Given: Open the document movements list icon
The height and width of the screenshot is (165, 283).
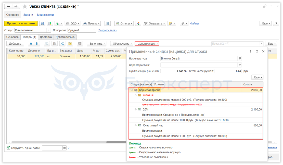Looking at the screenshot, I should 108,23.
